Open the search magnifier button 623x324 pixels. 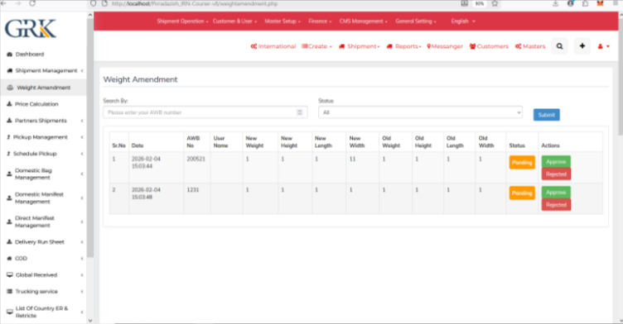[559, 46]
